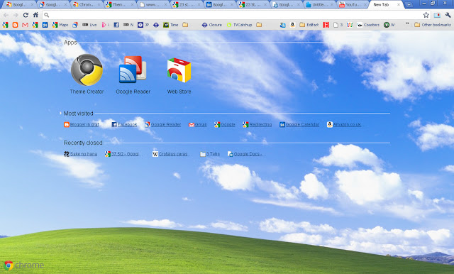Viewport: 454px width, 274px height.
Task: Open the Theme Creator app
Action: click(87, 74)
